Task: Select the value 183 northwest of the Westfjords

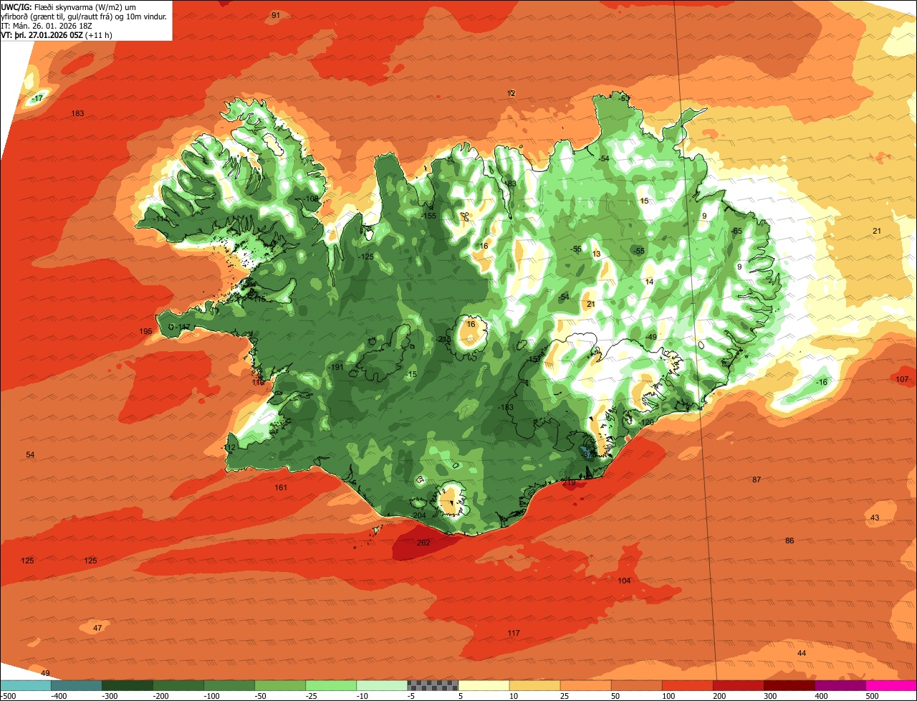Action: pyautogui.click(x=78, y=113)
